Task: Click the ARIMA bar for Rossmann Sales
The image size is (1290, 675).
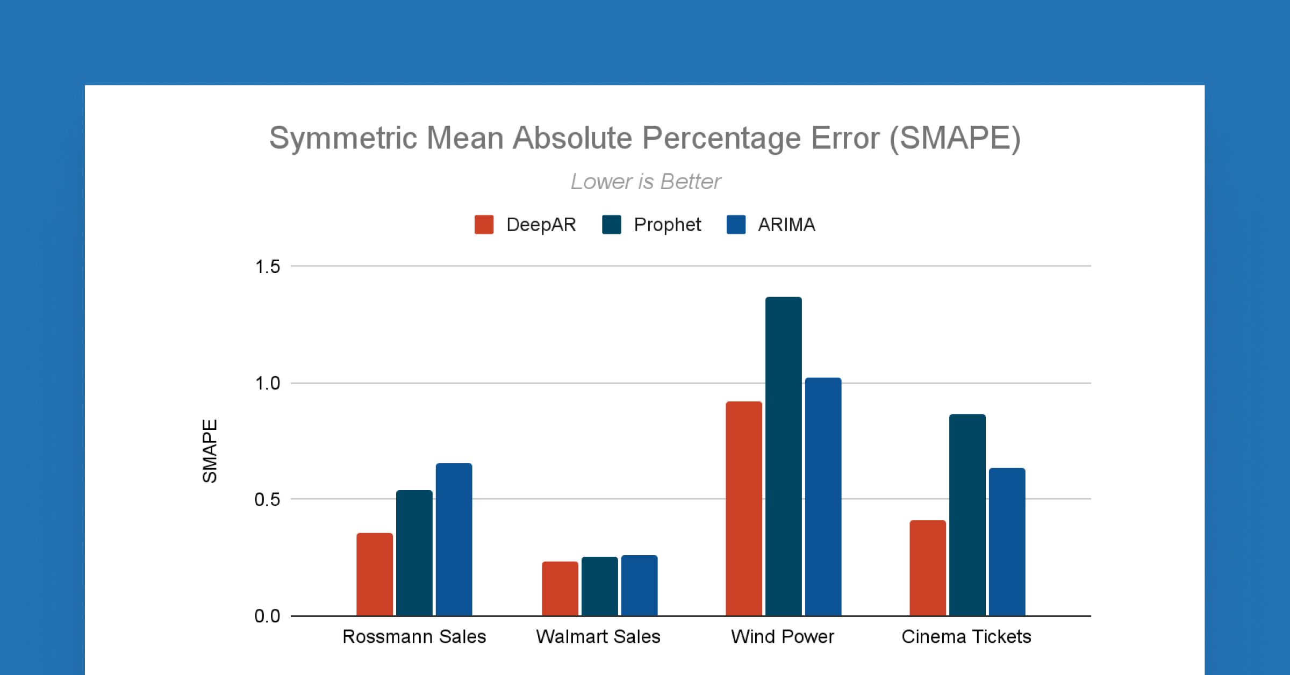Action: point(454,539)
